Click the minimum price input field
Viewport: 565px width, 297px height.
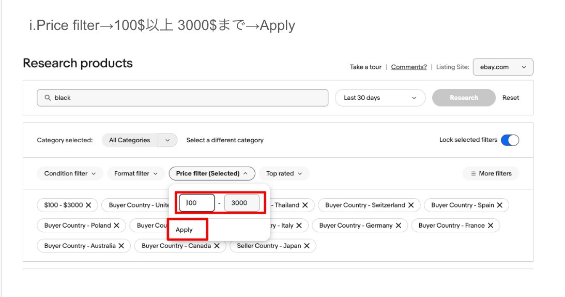point(197,203)
